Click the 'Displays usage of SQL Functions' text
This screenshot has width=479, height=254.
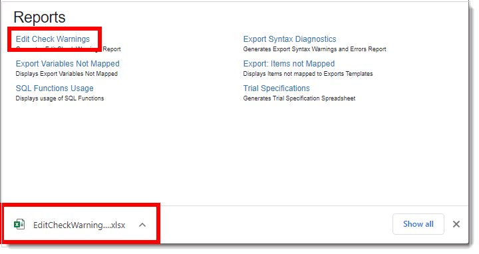tap(60, 98)
